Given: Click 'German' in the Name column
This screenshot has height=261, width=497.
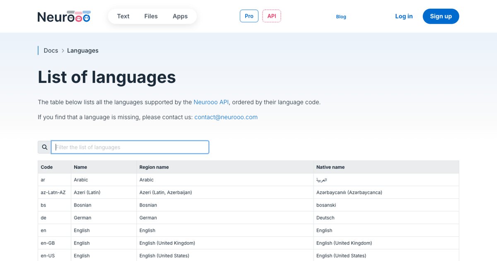Looking at the screenshot, I should click(104, 217).
